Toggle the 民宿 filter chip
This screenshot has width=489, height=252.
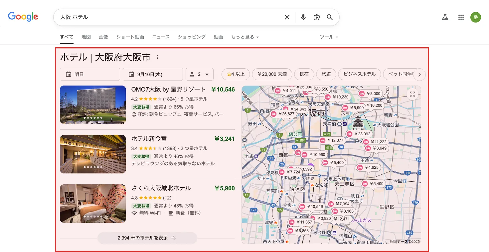click(x=304, y=74)
